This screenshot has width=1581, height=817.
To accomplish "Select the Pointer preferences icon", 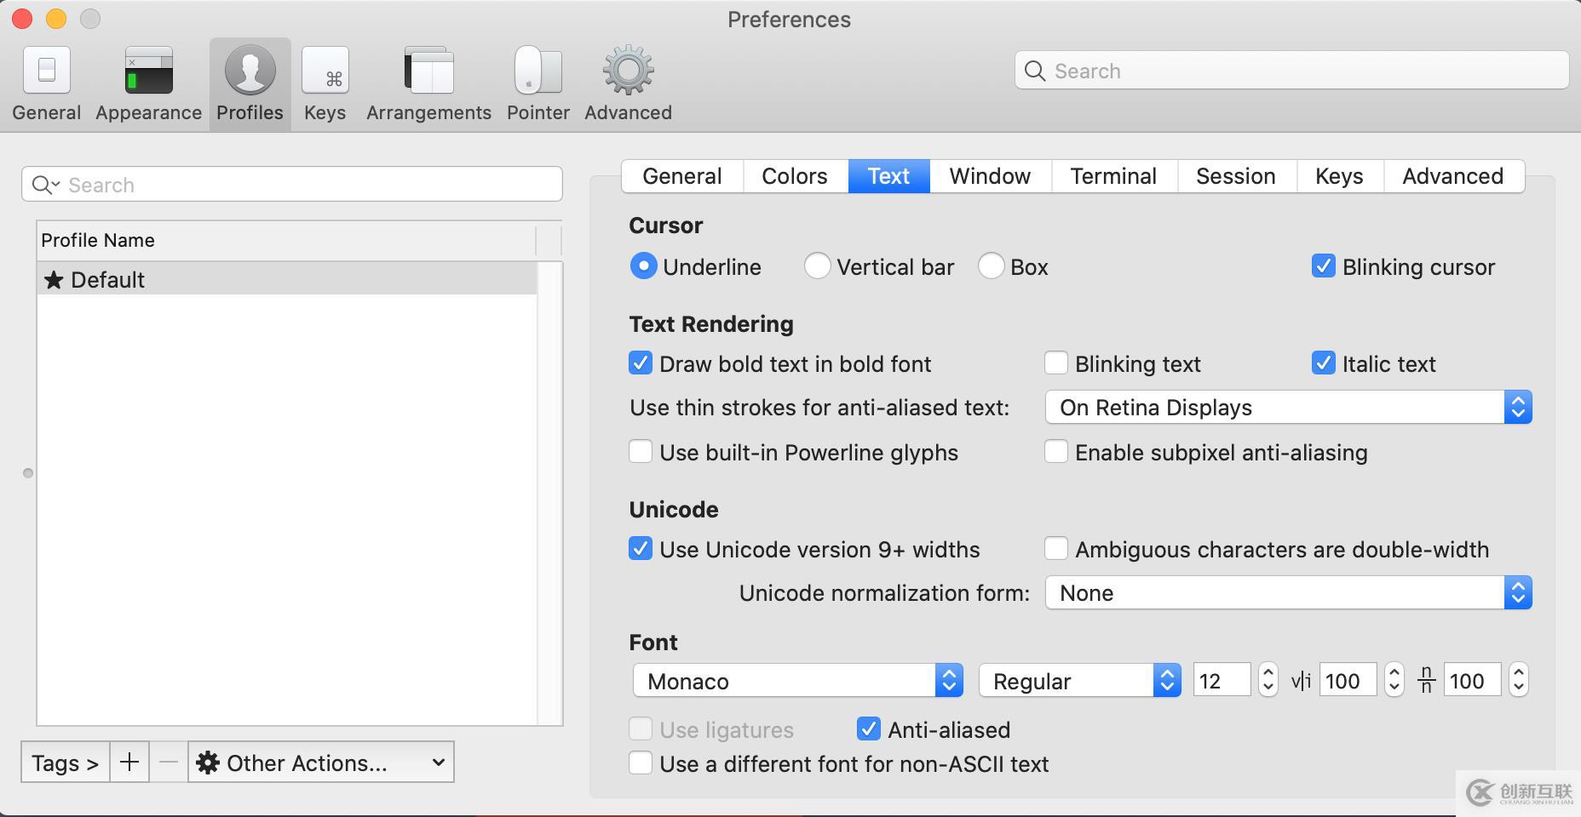I will 537,81.
